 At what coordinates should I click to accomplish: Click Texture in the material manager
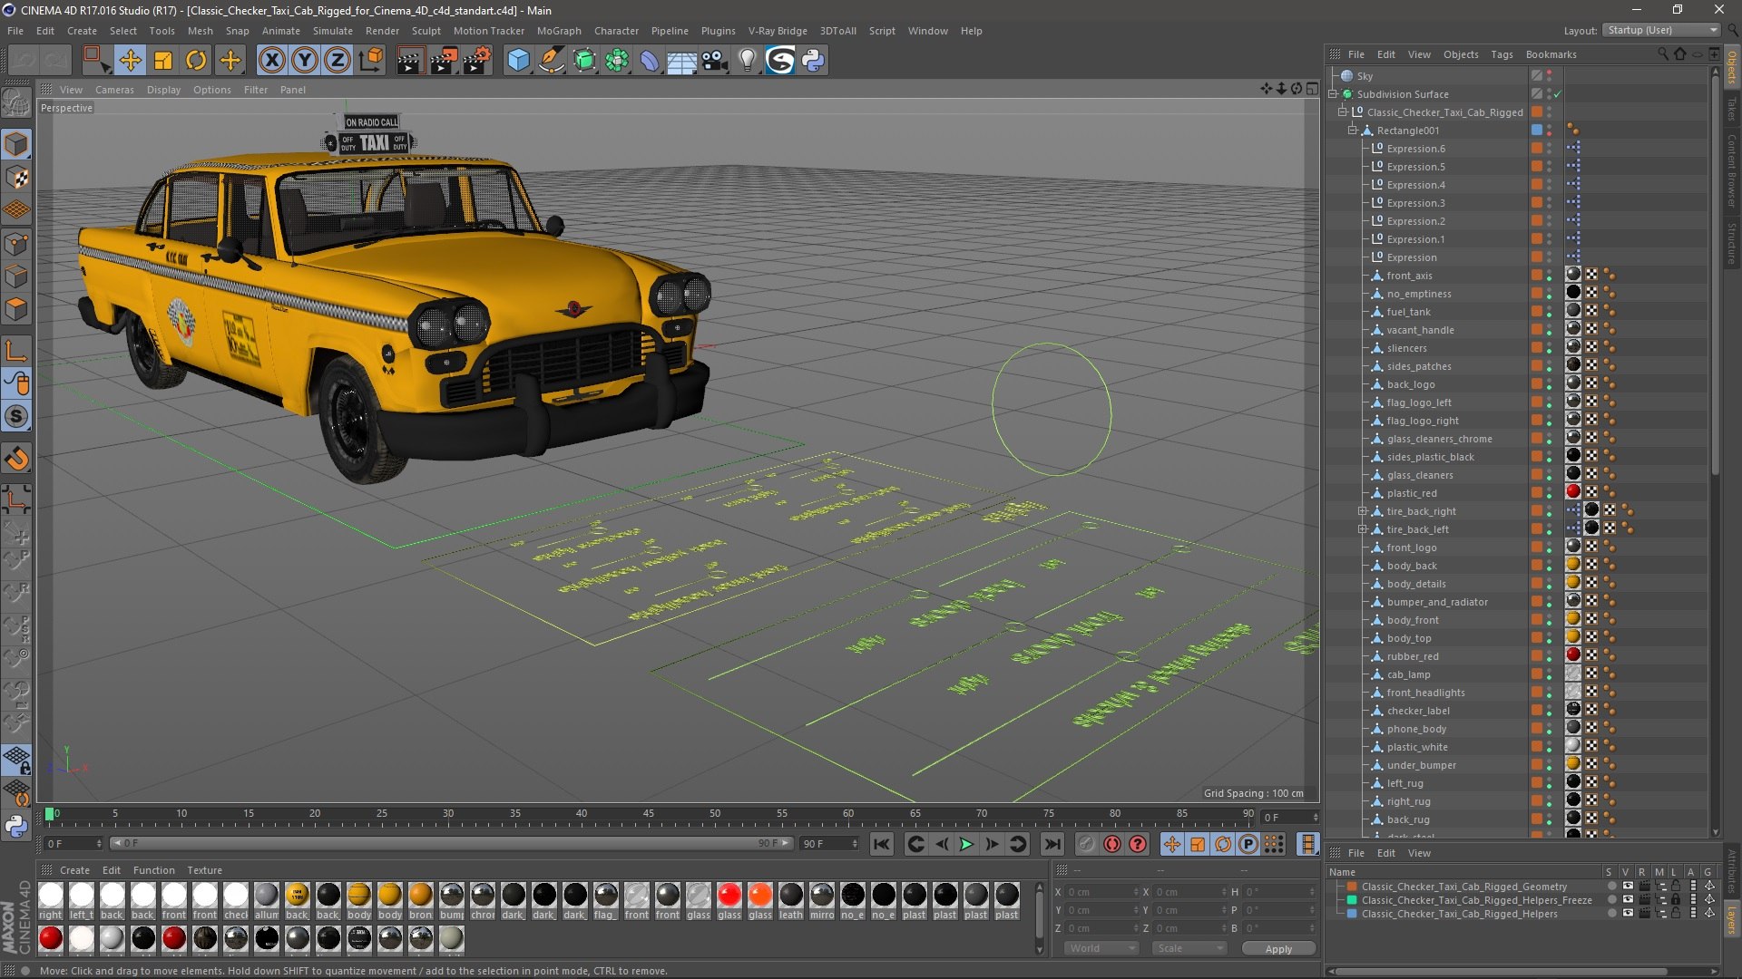pos(204,870)
